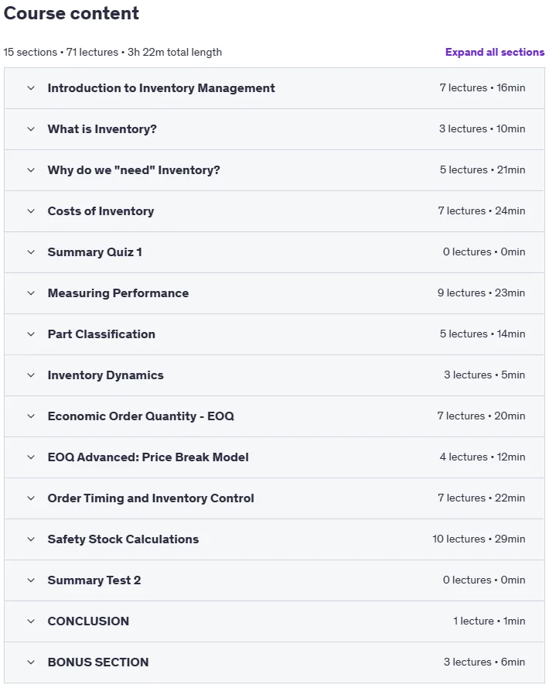Select the Costs of Inventory title text

pos(101,211)
